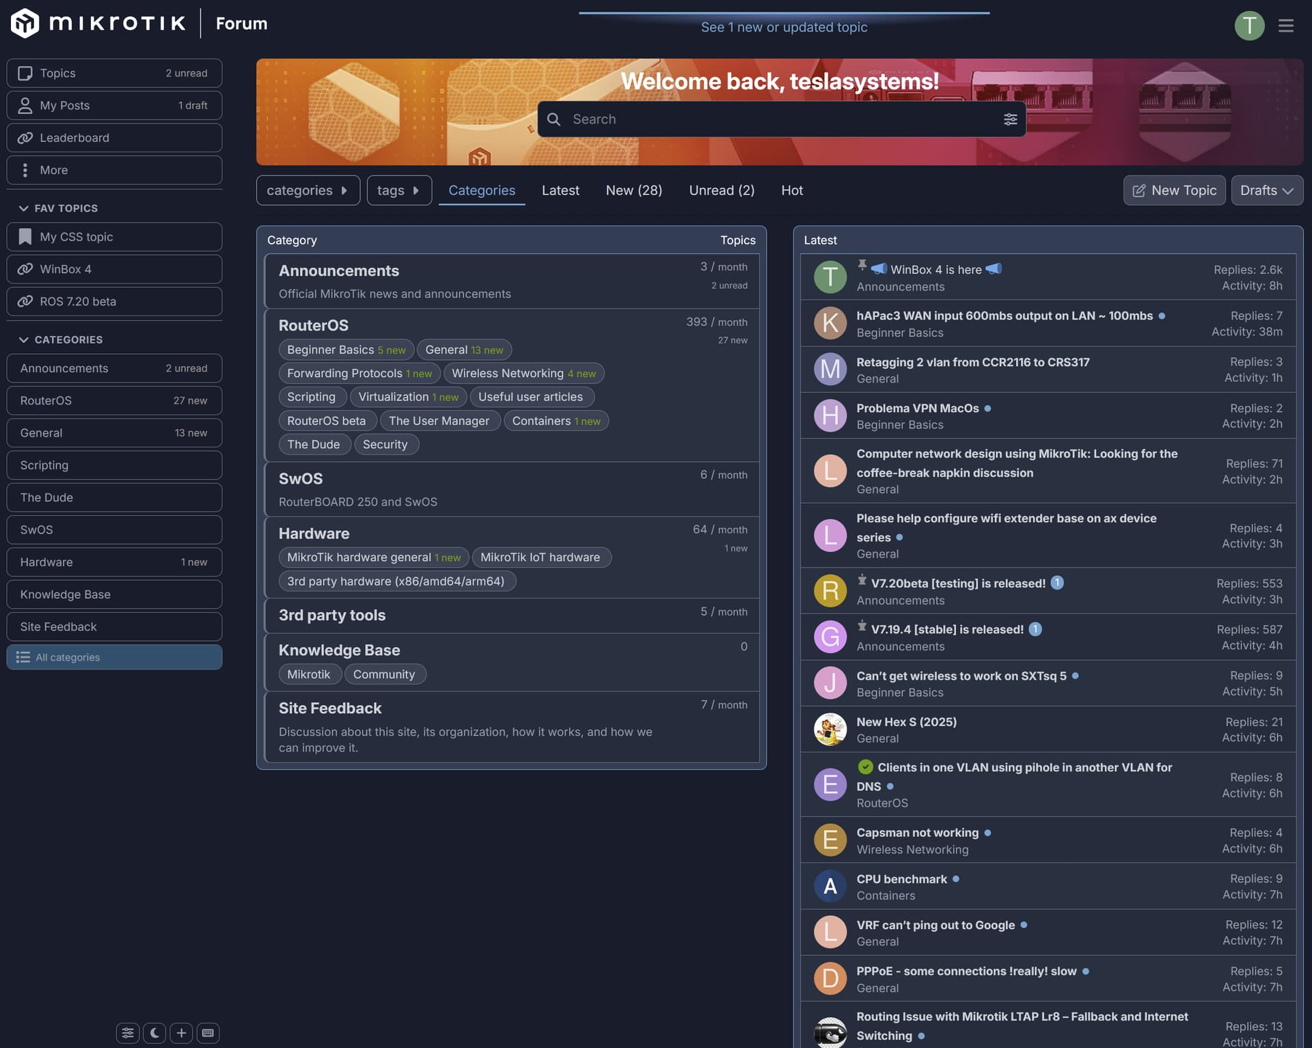The height and width of the screenshot is (1048, 1312).
Task: Open the tags filter dropdown
Action: (398, 190)
